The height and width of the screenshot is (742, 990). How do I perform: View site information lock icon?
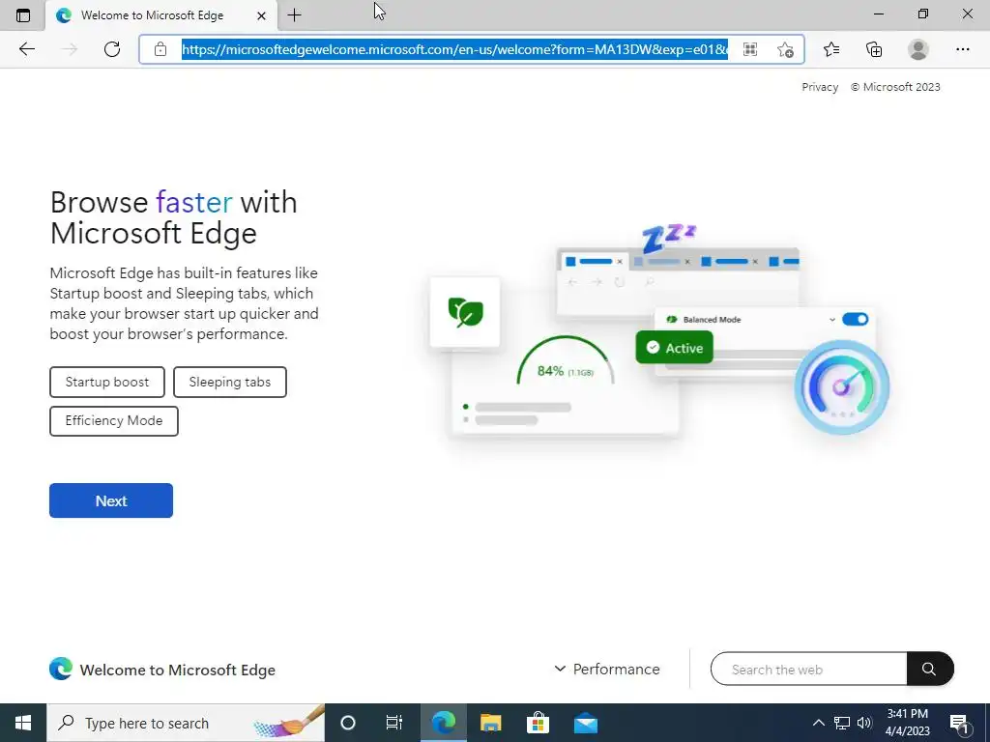click(x=160, y=49)
